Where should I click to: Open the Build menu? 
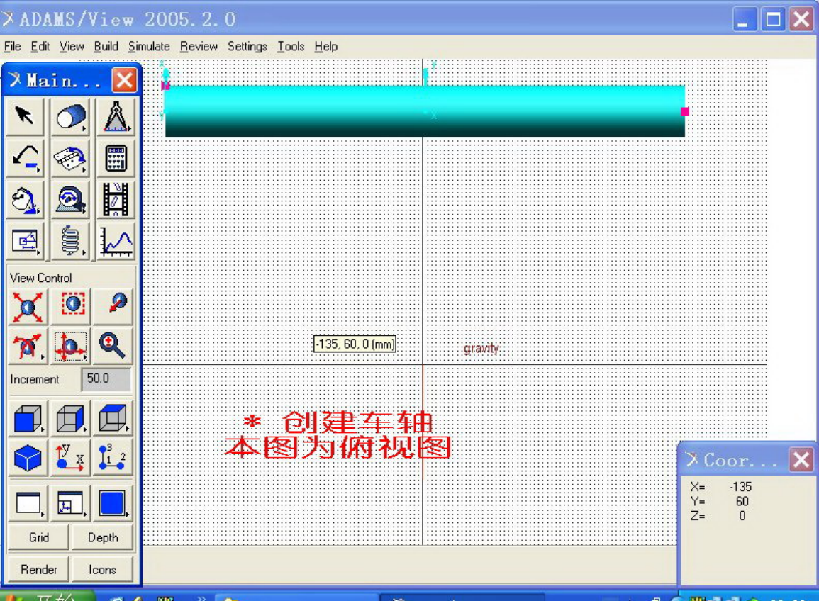click(x=106, y=47)
